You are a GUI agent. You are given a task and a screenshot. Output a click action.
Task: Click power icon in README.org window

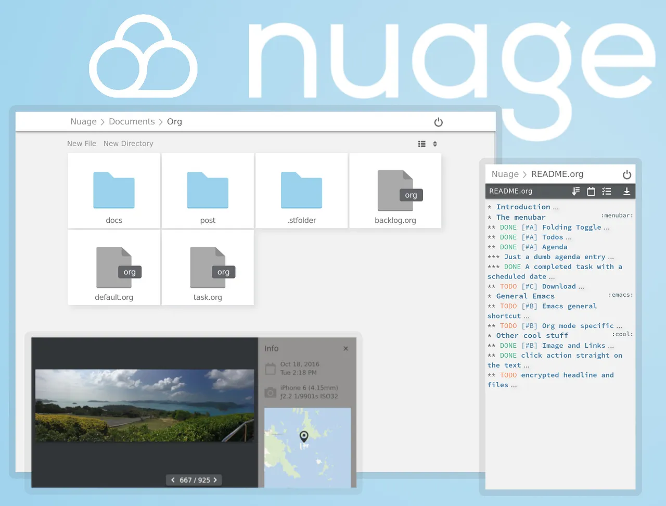tap(627, 174)
